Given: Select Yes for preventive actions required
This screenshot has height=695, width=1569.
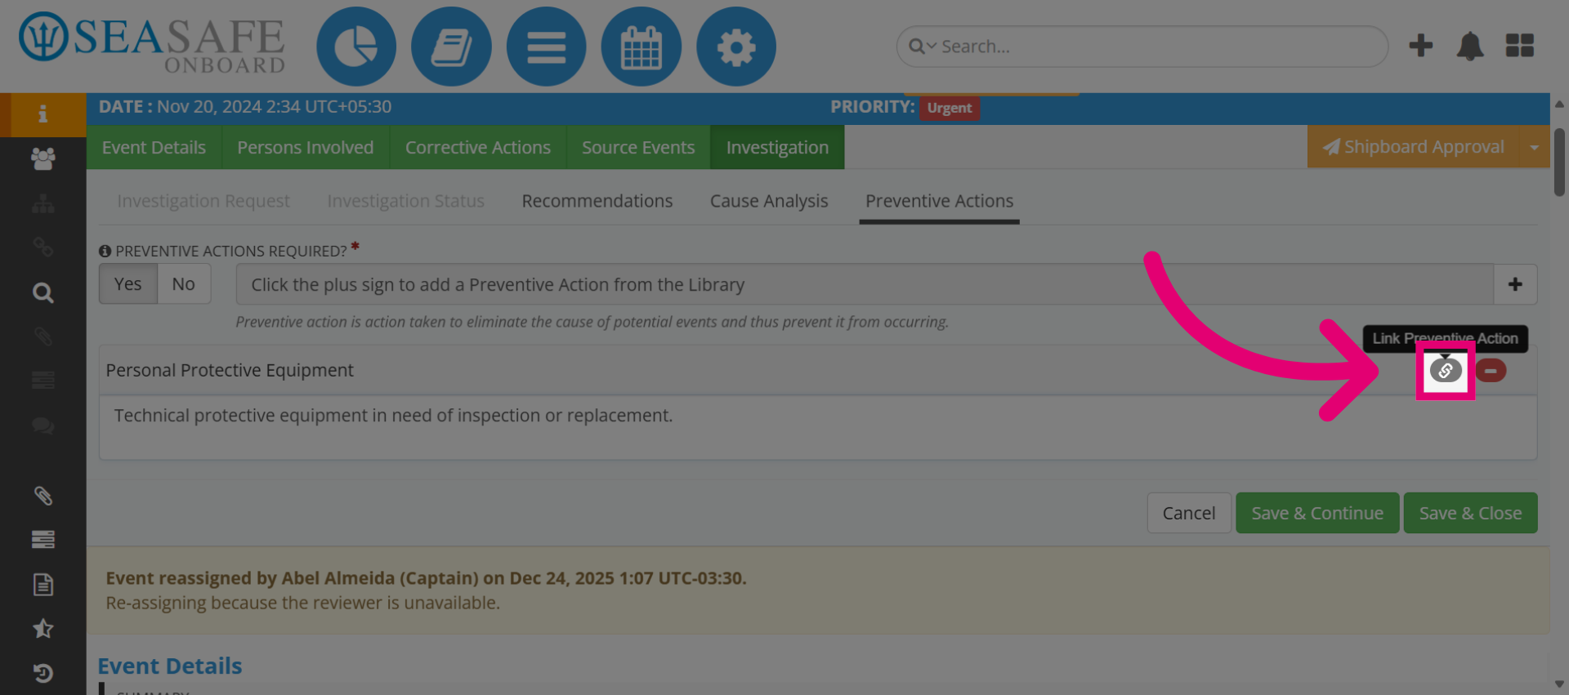Looking at the screenshot, I should click(128, 283).
